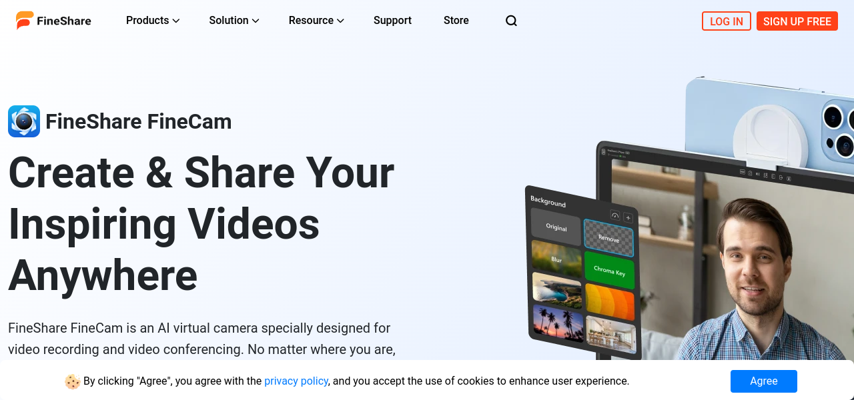Screen dimensions: 854x400
Task: Click the FineShare logo in header
Action: pyautogui.click(x=53, y=21)
